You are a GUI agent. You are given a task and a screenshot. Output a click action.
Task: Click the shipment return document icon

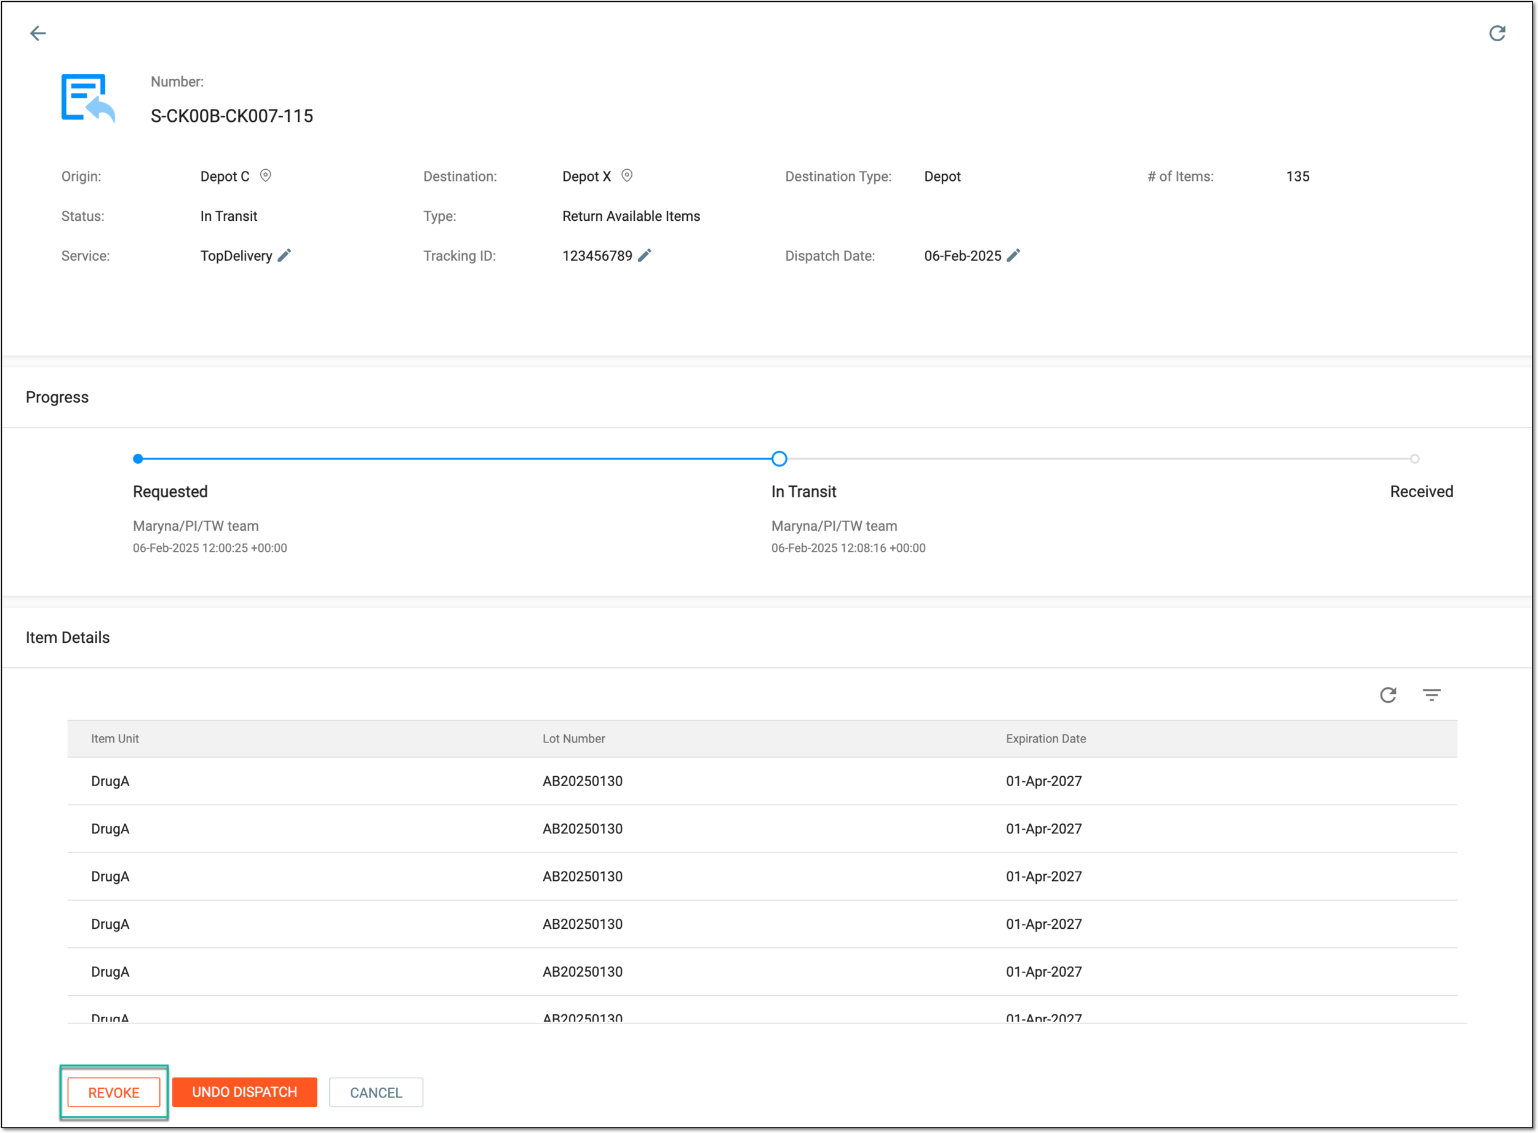pos(88,98)
